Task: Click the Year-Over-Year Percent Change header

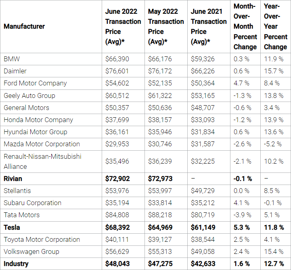Action: (x=275, y=27)
